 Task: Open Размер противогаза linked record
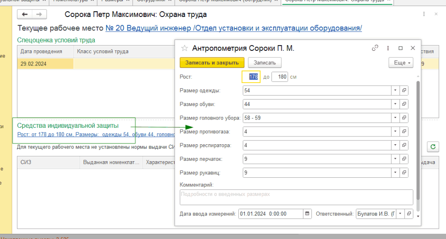pyautogui.click(x=404, y=131)
